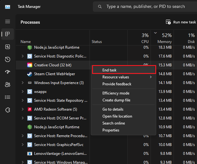Open the App history sidebar icon

[x=8, y=59]
